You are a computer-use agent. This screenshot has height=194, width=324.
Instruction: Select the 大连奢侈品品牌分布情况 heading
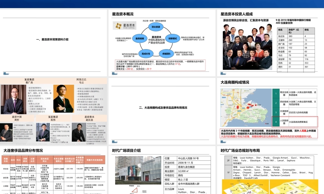coord(23,150)
